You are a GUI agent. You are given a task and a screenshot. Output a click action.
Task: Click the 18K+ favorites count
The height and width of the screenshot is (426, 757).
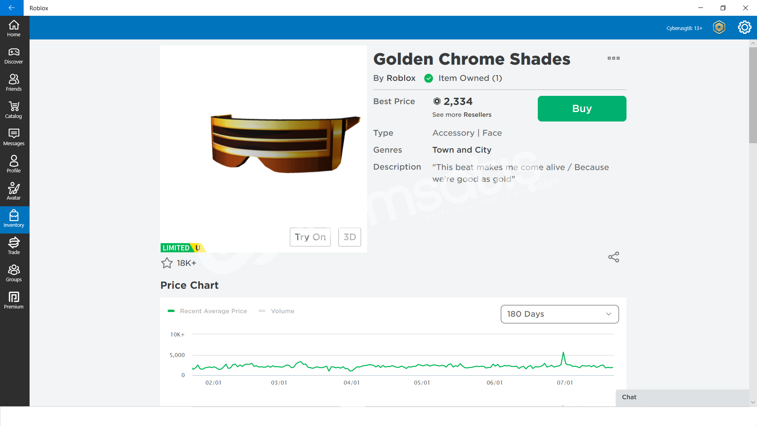tap(186, 263)
